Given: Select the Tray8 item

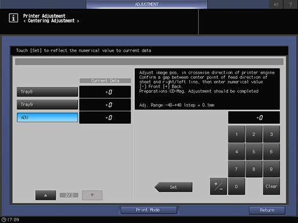Looking at the screenshot, I should 47,92.
